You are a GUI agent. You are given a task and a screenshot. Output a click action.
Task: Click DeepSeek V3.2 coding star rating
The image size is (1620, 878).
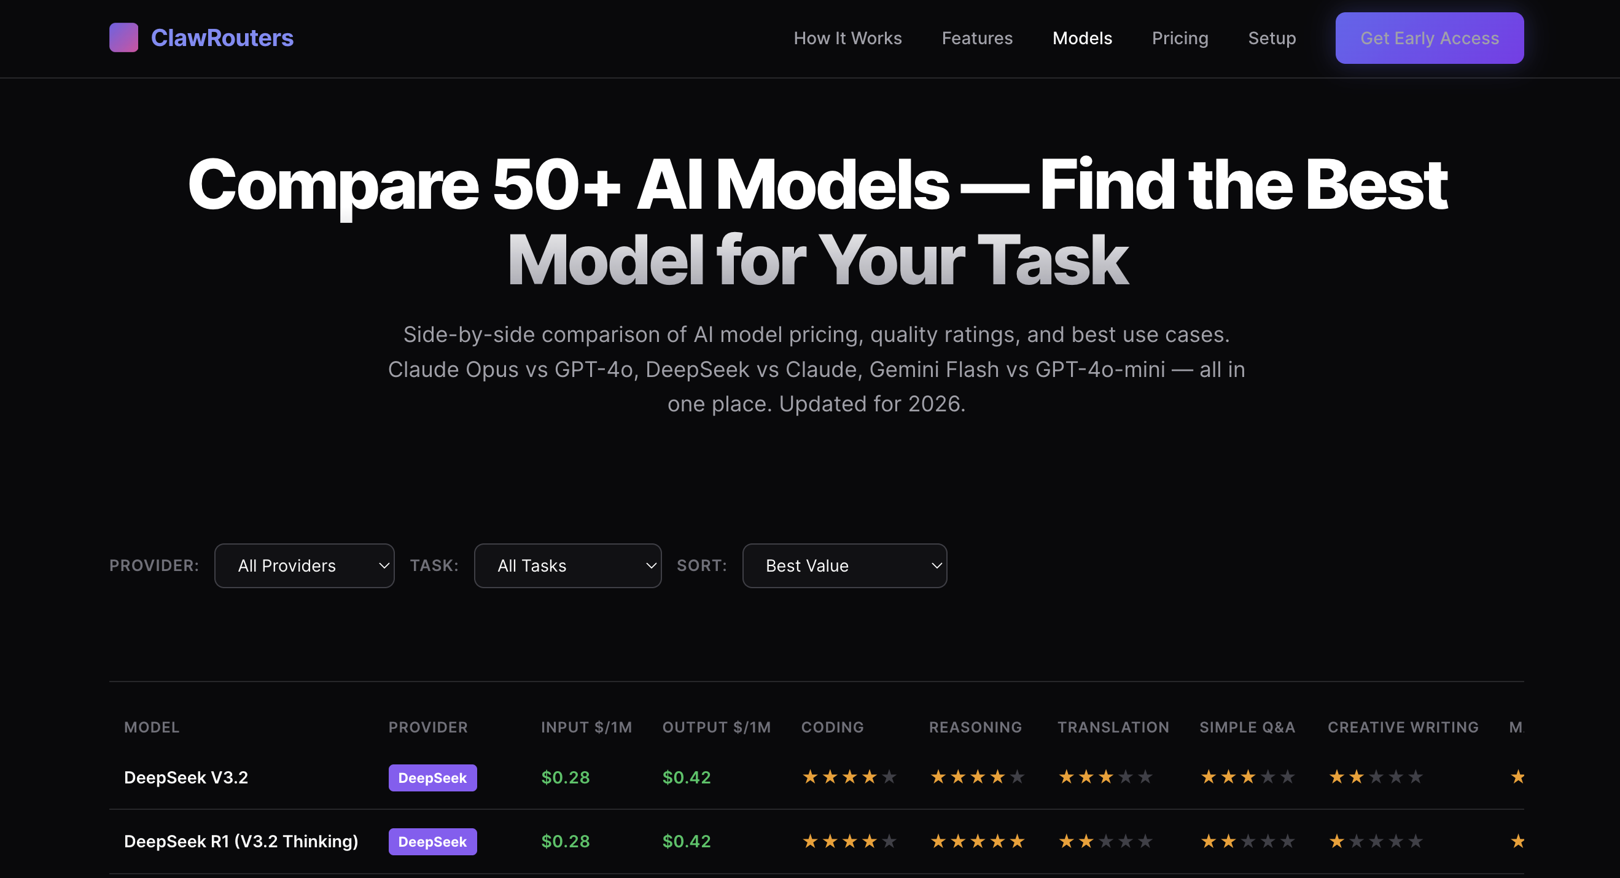848,777
